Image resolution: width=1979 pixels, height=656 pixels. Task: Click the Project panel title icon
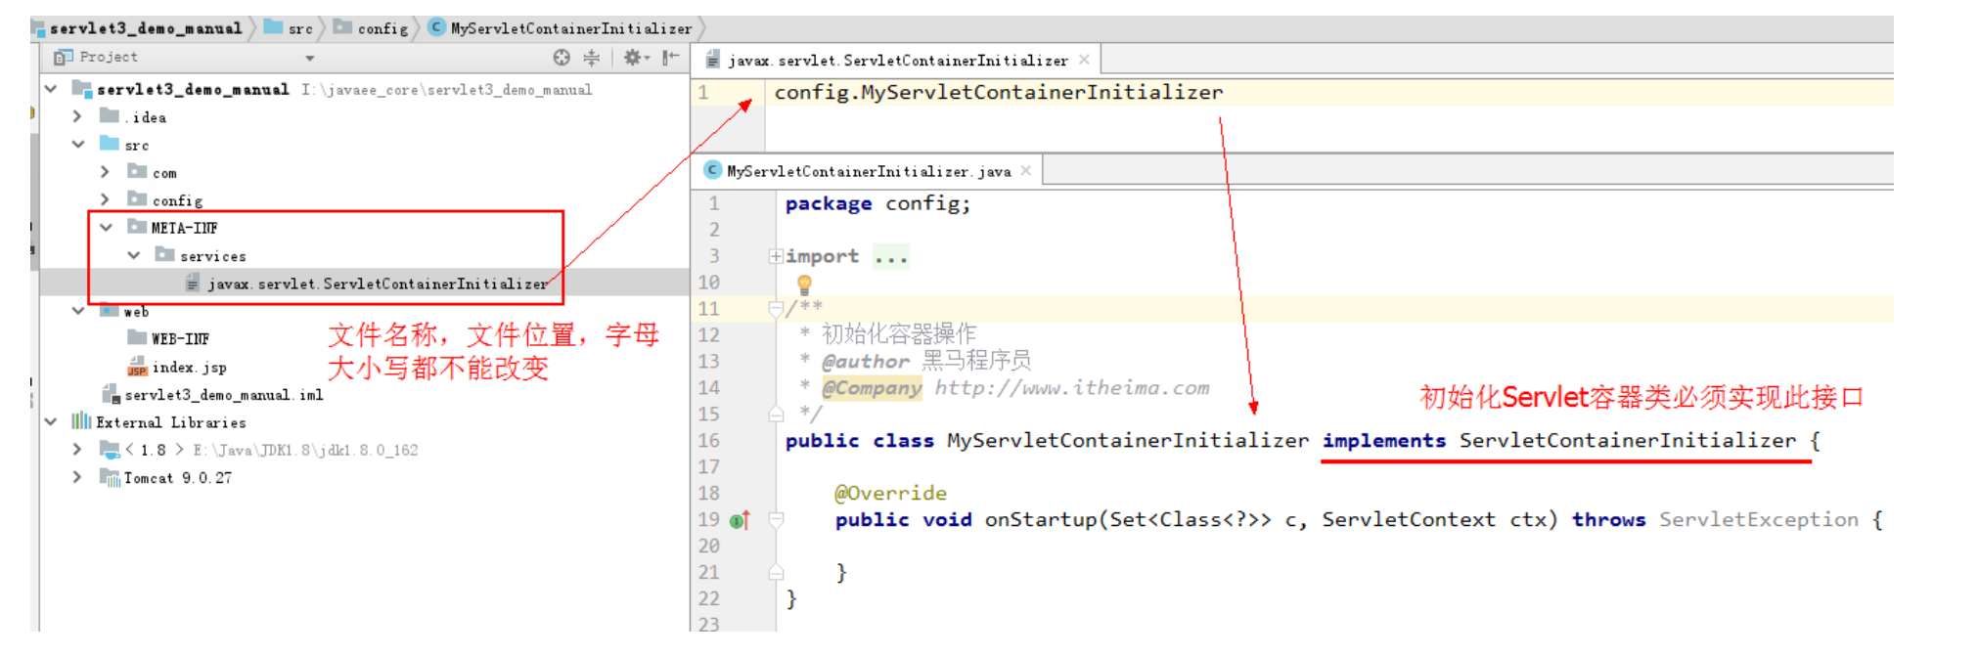pyautogui.click(x=63, y=58)
